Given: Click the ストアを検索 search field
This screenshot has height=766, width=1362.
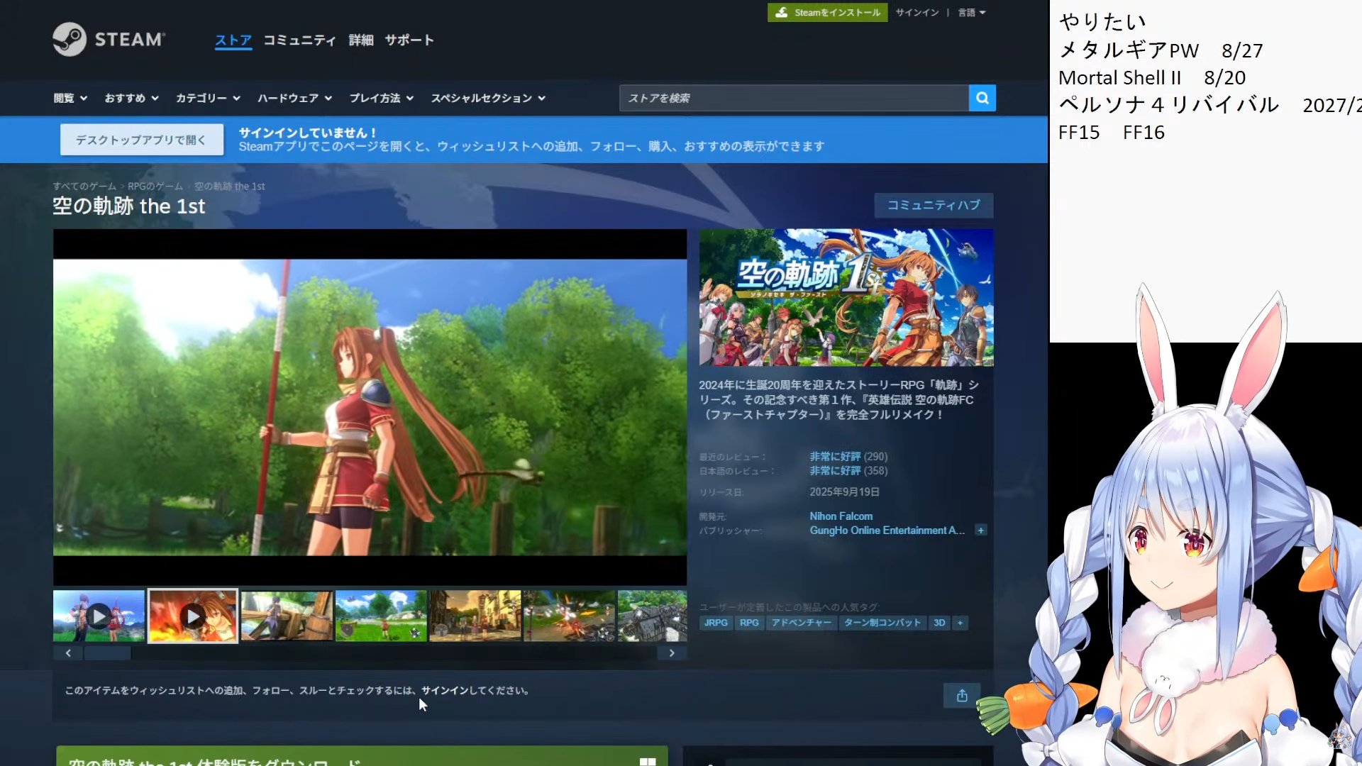Looking at the screenshot, I should [x=794, y=98].
